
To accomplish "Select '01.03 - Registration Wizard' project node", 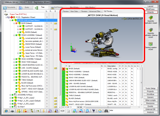I will [26, 17].
